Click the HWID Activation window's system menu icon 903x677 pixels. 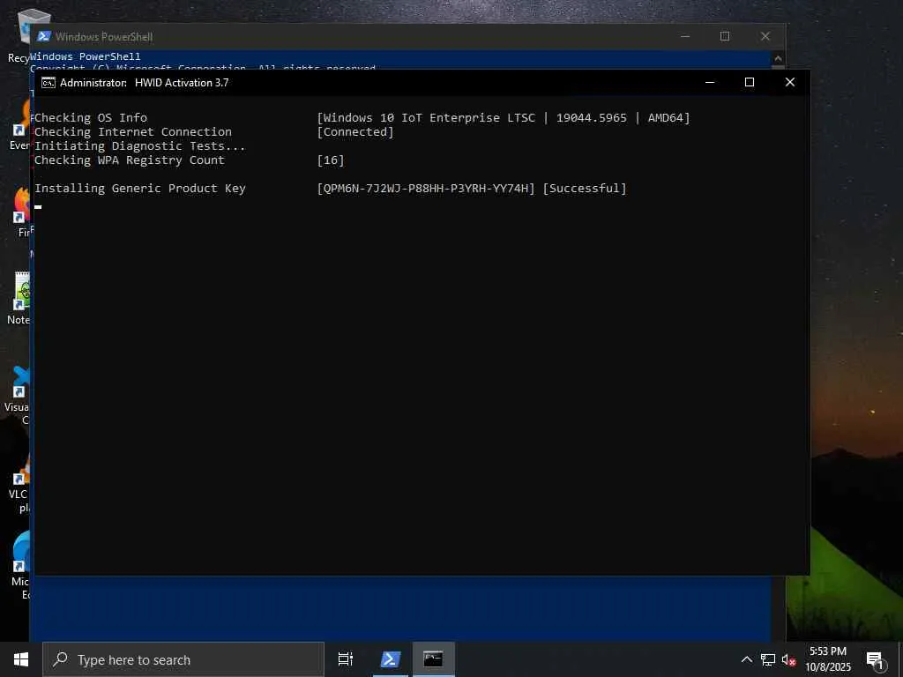click(x=49, y=83)
